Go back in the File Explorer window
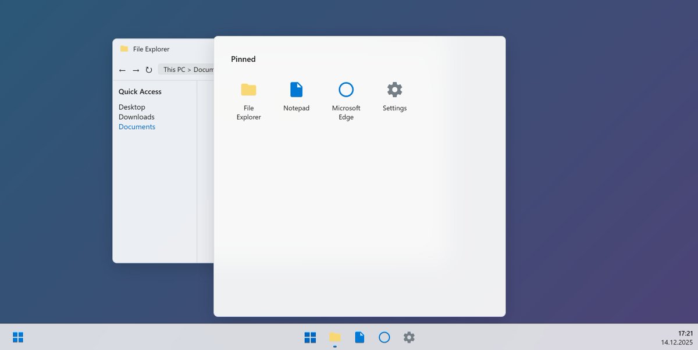This screenshot has width=698, height=350. click(x=122, y=70)
